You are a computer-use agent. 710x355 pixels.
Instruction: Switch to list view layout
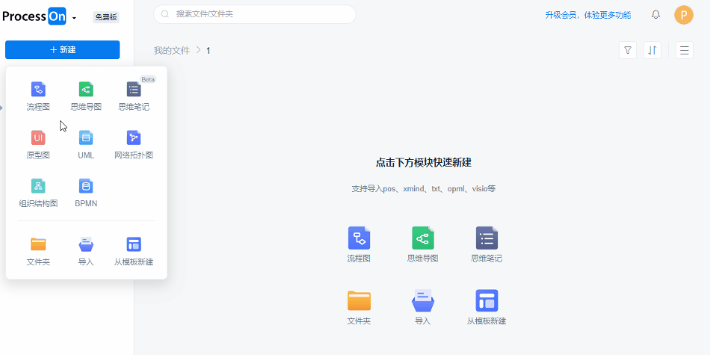684,50
